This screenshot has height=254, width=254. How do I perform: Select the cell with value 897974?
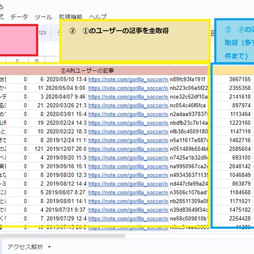tap(232, 105)
